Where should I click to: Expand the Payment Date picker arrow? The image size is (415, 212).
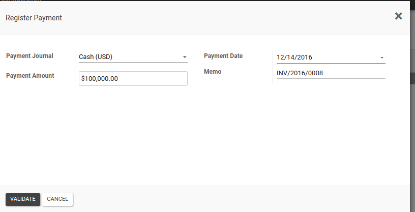tap(382, 57)
